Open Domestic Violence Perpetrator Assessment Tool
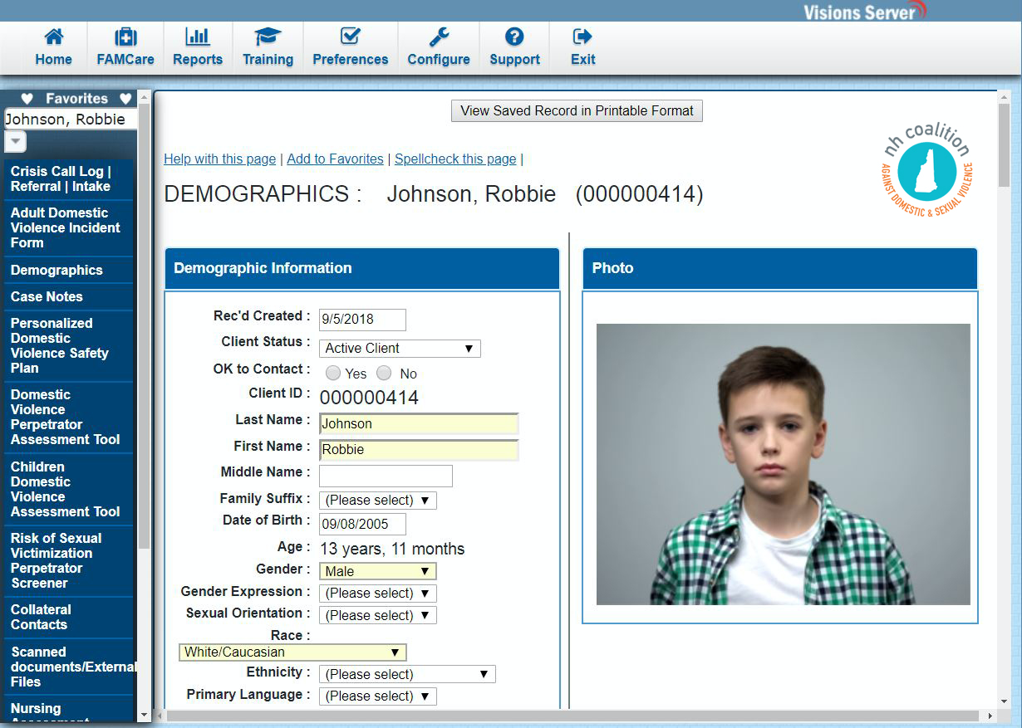1022x728 pixels. (x=68, y=417)
